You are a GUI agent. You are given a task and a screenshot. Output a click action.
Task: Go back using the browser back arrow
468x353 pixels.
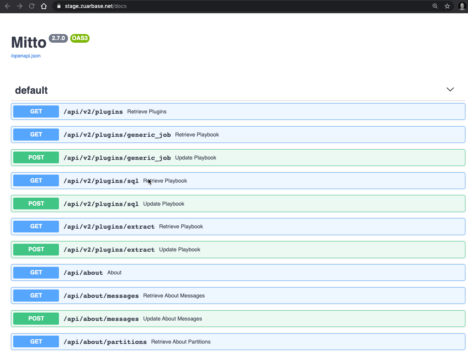(8, 6)
